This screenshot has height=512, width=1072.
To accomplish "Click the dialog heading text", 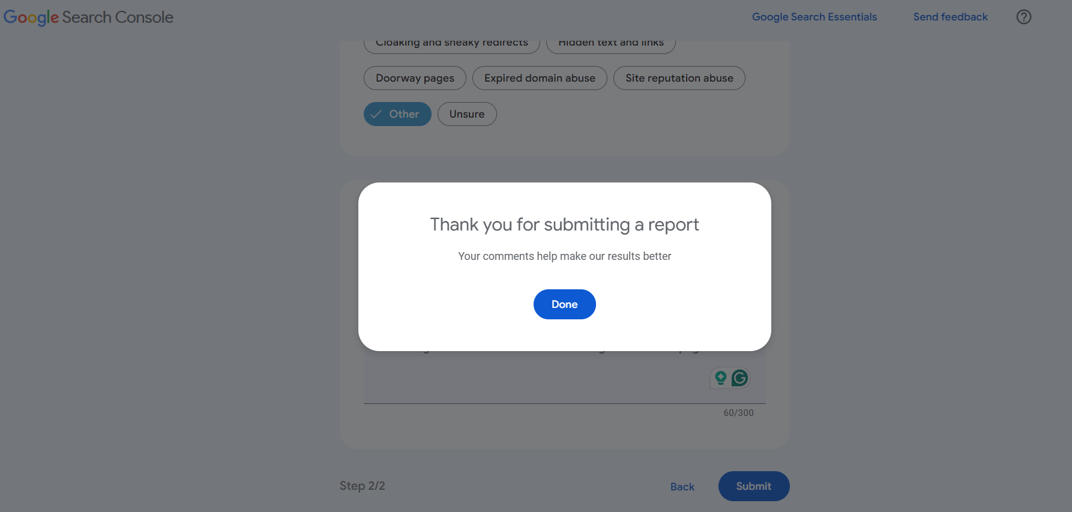I will point(564,224).
